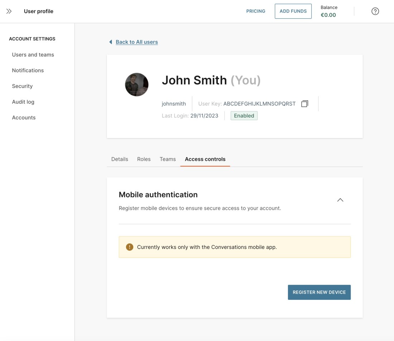This screenshot has width=394, height=341.
Task: Click the User Key value ABCDEFGHIJKLMNSOPQRST
Action: click(x=259, y=104)
